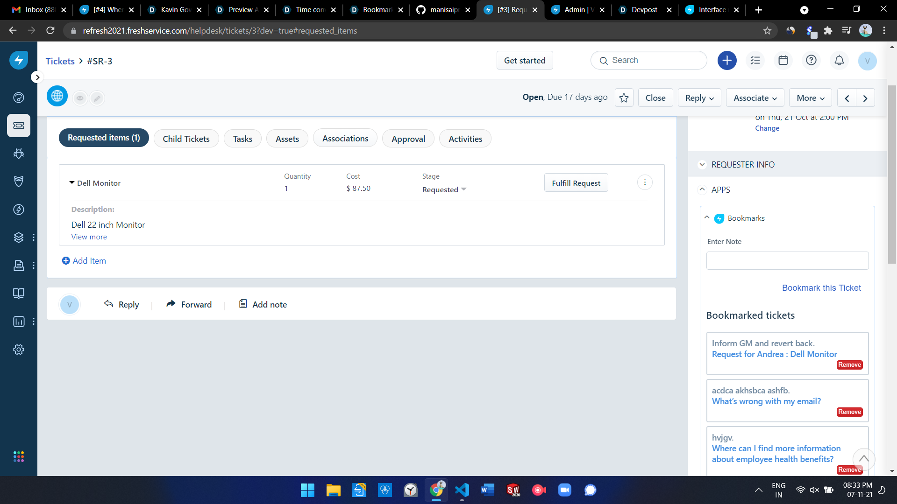The width and height of the screenshot is (897, 504).
Task: Open the More actions dropdown
Action: pos(810,98)
